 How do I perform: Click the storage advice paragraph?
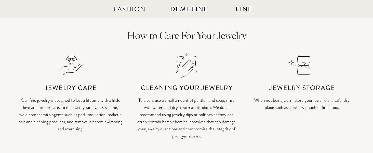pyautogui.click(x=302, y=104)
